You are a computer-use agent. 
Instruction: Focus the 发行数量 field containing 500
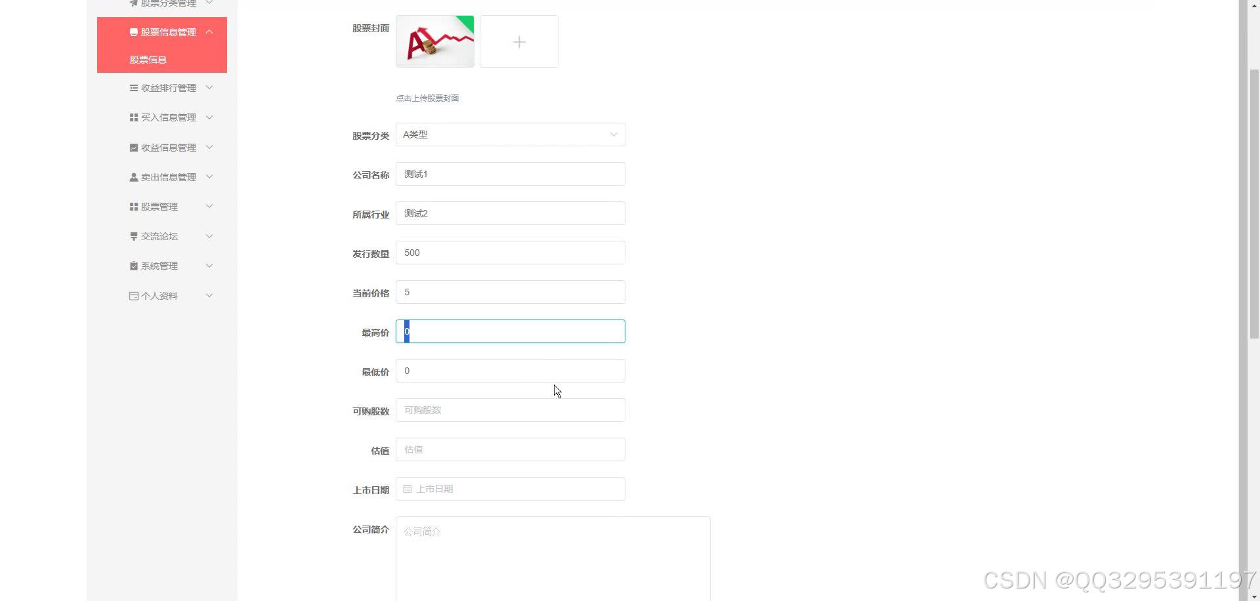[510, 253]
